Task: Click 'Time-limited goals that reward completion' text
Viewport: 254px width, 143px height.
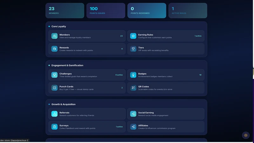Action: point(78,77)
